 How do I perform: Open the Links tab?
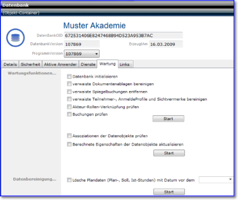tap(125, 65)
